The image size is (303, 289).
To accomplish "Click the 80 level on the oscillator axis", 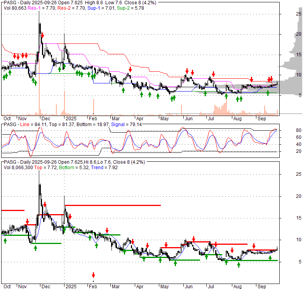I will pos(299,130).
